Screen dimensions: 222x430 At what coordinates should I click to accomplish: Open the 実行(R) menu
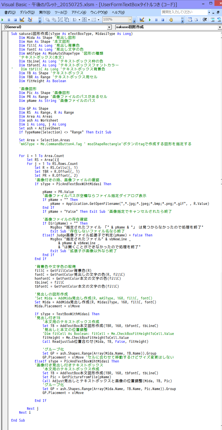click(45, 12)
